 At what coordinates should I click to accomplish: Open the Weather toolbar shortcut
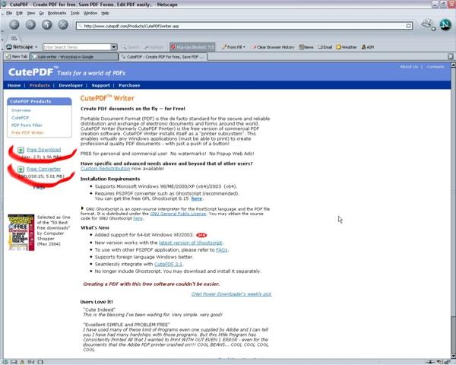[x=347, y=47]
